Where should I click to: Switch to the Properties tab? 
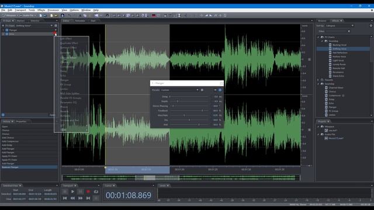tap(21, 122)
